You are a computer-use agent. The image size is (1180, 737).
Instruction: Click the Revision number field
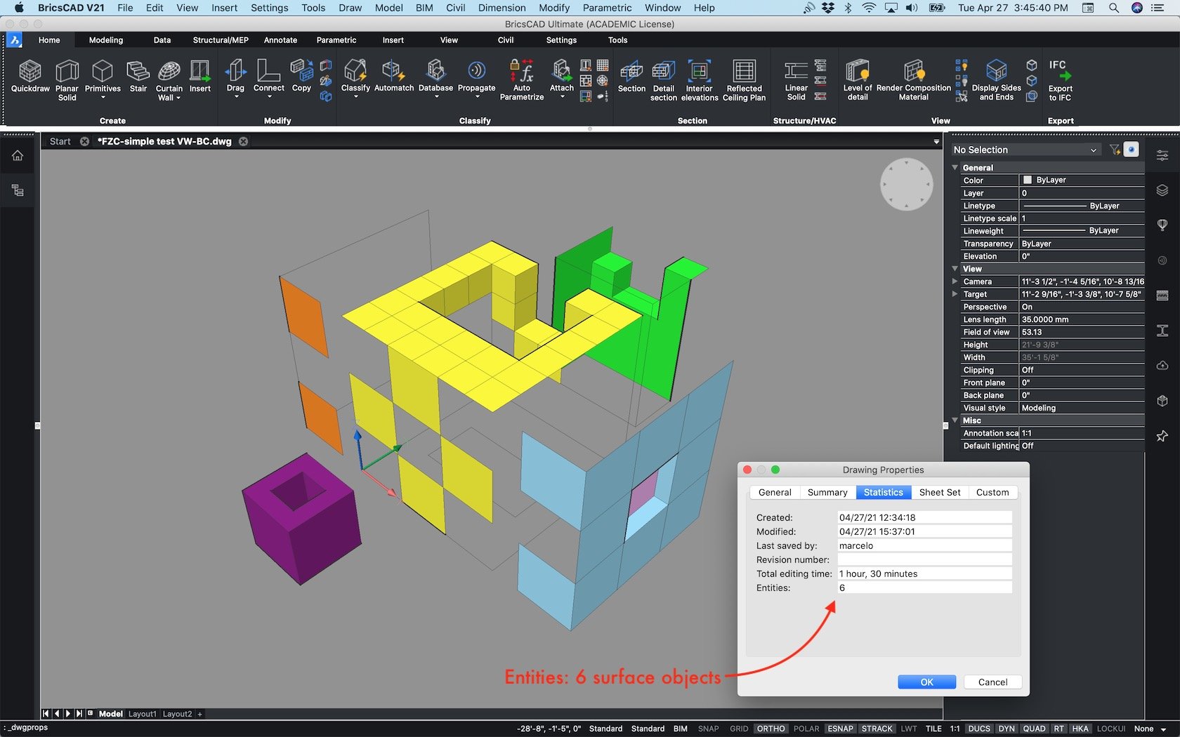point(924,559)
